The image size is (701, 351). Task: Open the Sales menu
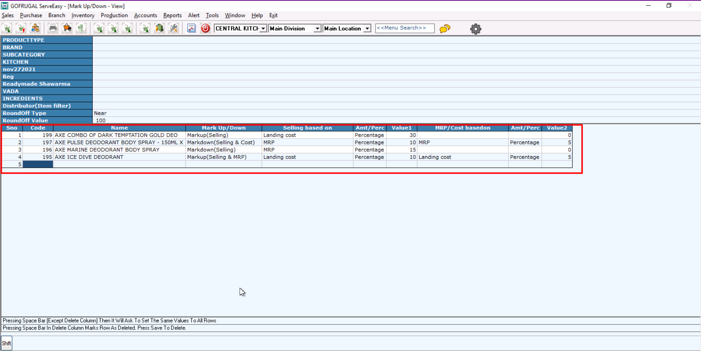8,15
